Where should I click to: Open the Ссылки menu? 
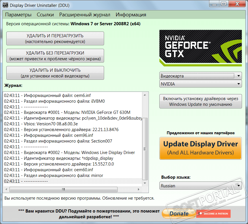pyautogui.click(x=45, y=15)
